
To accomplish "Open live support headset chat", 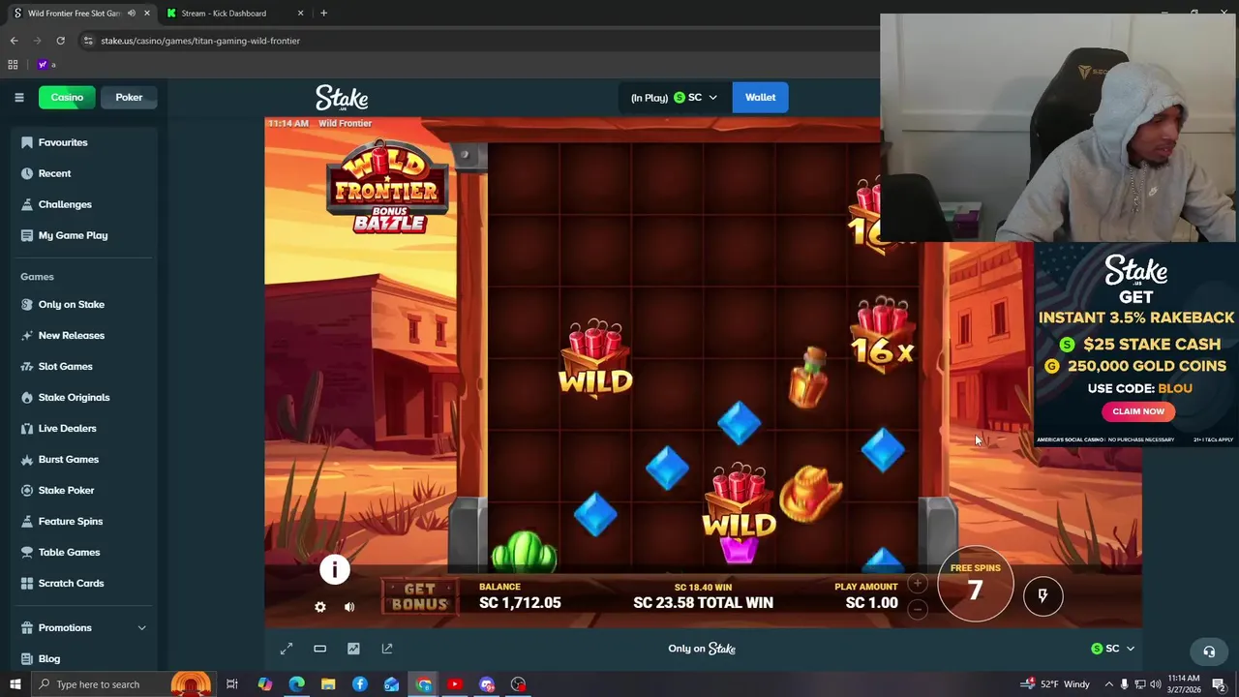I will tap(1208, 652).
